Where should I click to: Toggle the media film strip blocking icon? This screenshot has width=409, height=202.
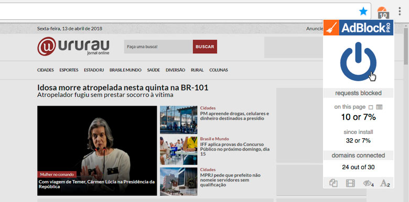coord(350,183)
